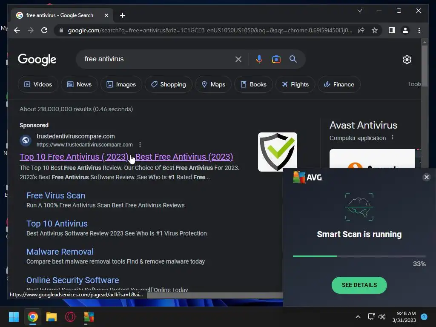Open Top 10 Free Antivirus (2023) sponsored link
The image size is (436, 327).
point(126,157)
